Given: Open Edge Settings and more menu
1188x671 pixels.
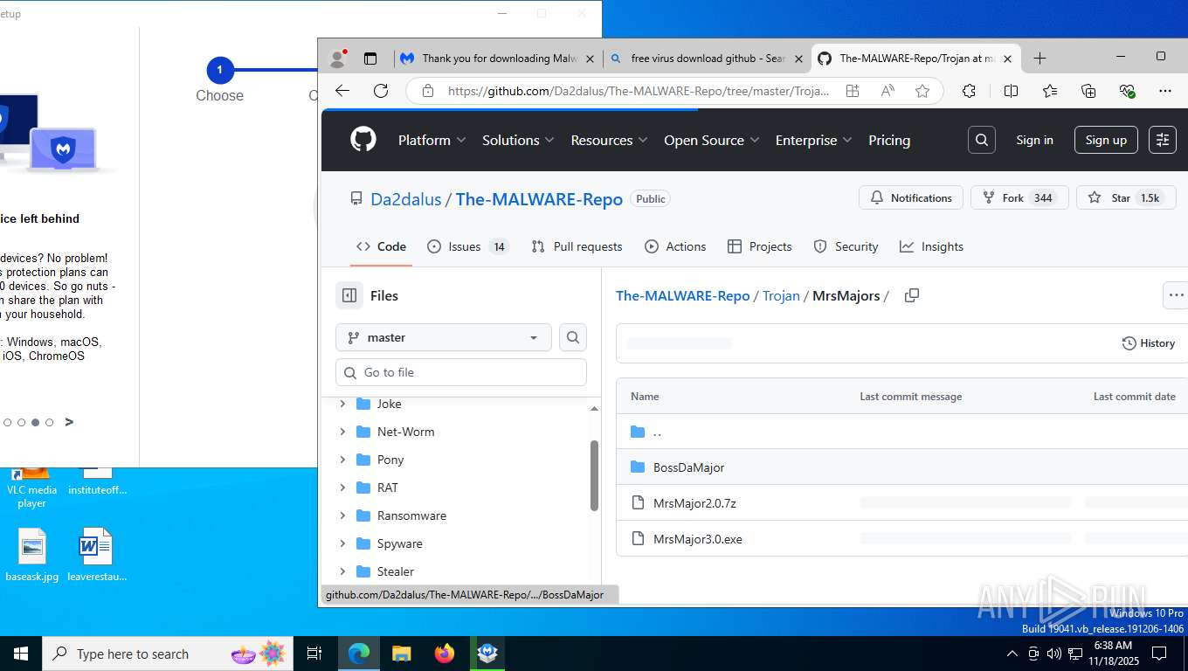Looking at the screenshot, I should (1165, 91).
